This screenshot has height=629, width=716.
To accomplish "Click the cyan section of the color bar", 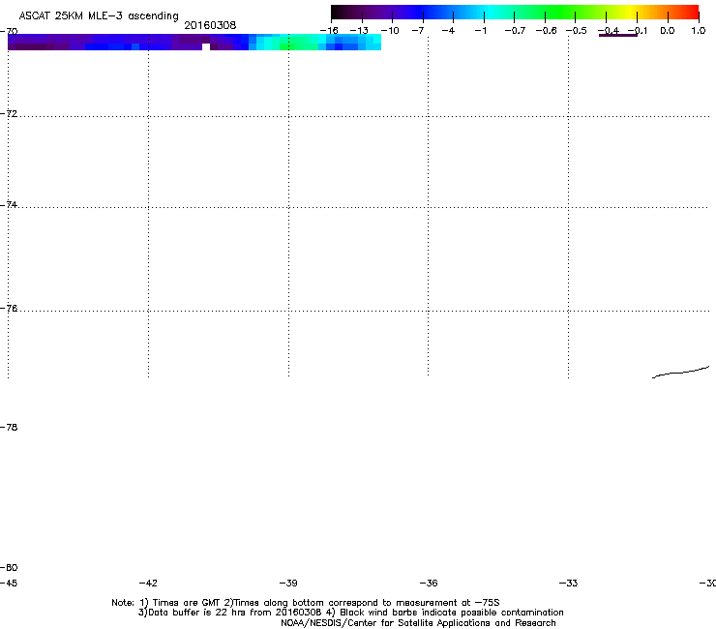I will (487, 12).
